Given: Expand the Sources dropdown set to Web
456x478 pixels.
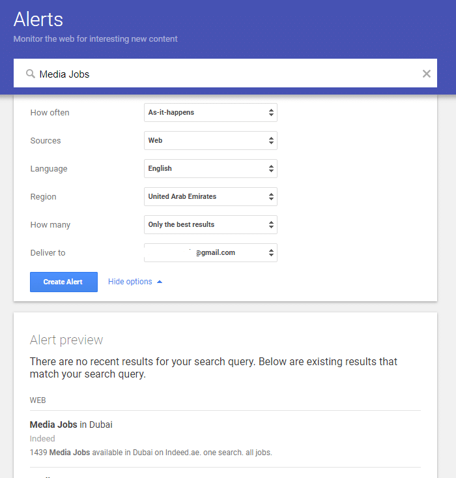Looking at the screenshot, I should tap(210, 140).
